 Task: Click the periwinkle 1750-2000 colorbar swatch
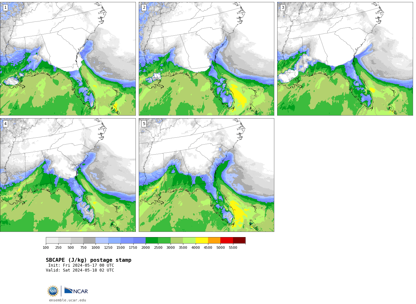139,240
